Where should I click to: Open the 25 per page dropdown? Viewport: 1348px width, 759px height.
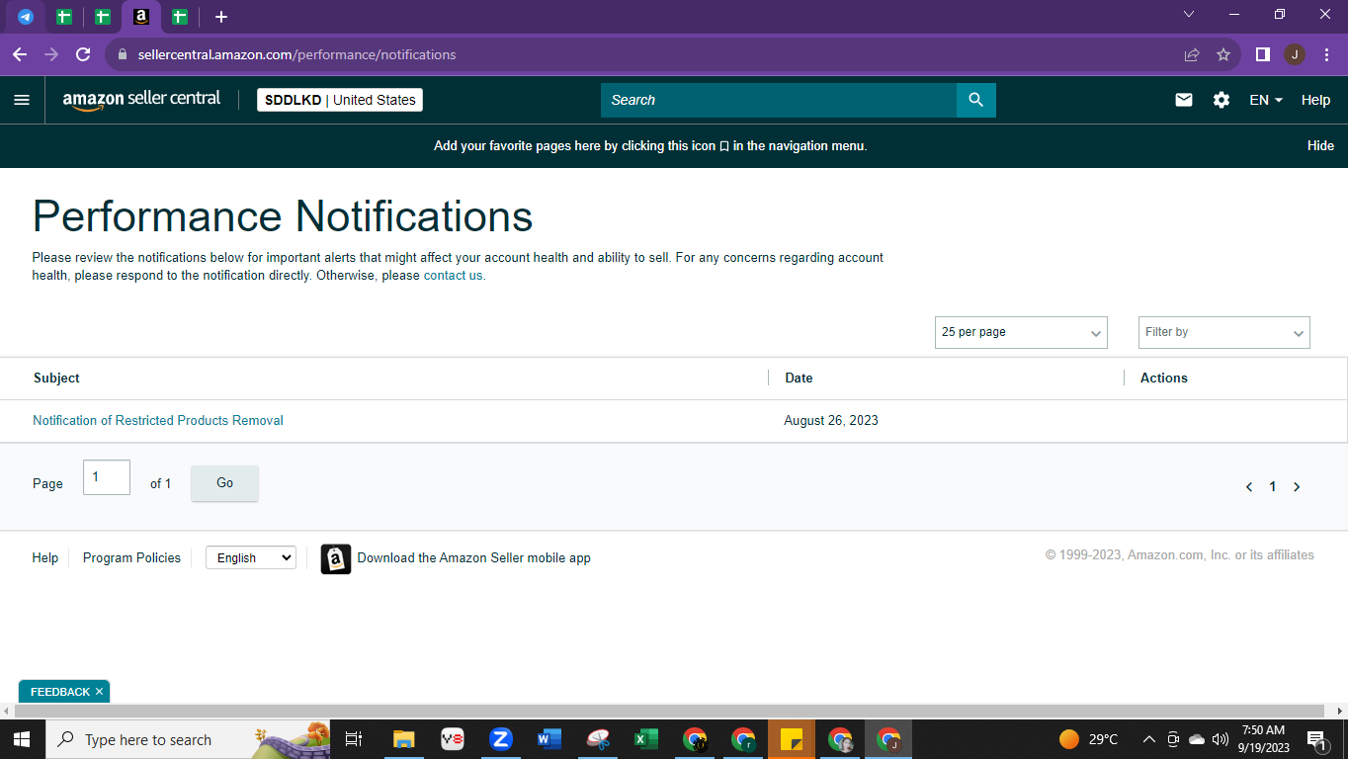click(1021, 332)
